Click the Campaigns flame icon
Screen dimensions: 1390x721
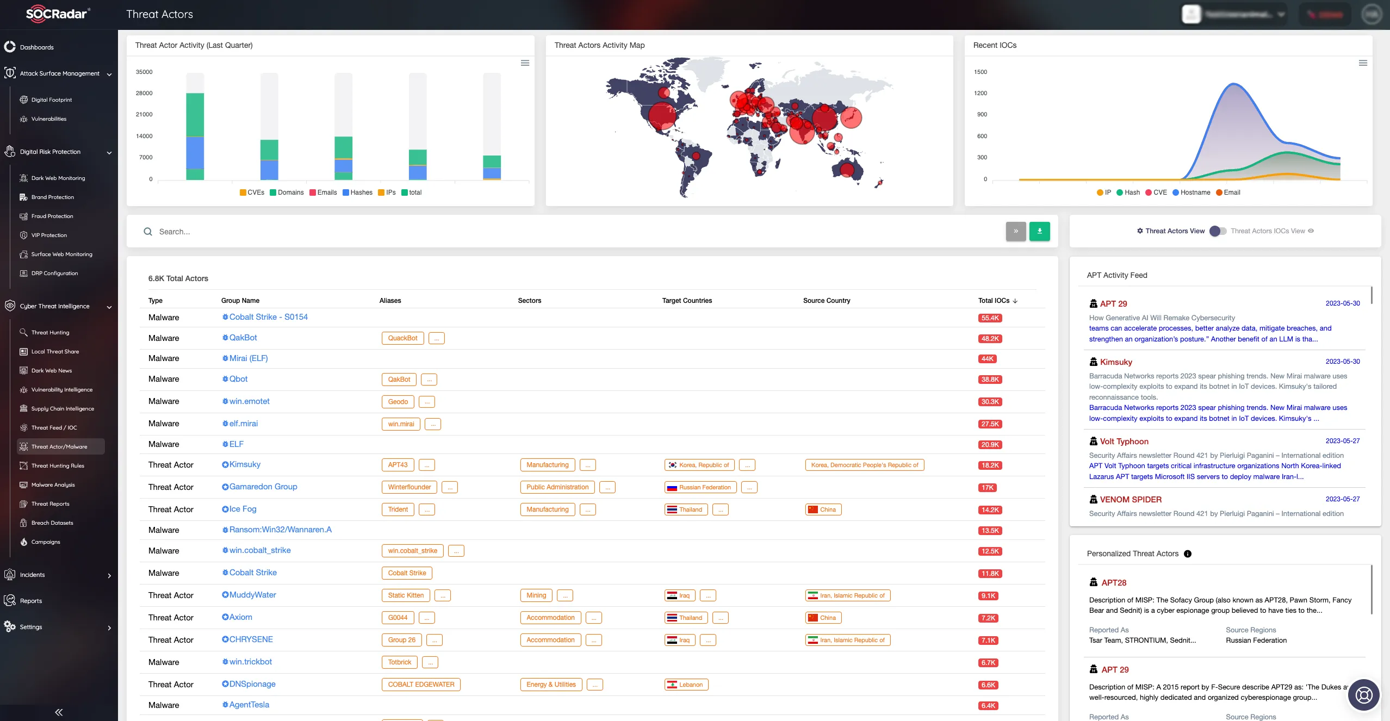coord(23,542)
